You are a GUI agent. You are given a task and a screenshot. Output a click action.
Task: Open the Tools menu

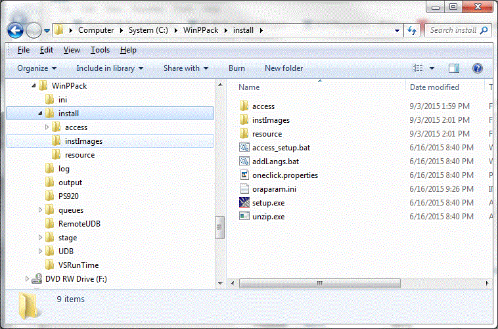[x=100, y=50]
